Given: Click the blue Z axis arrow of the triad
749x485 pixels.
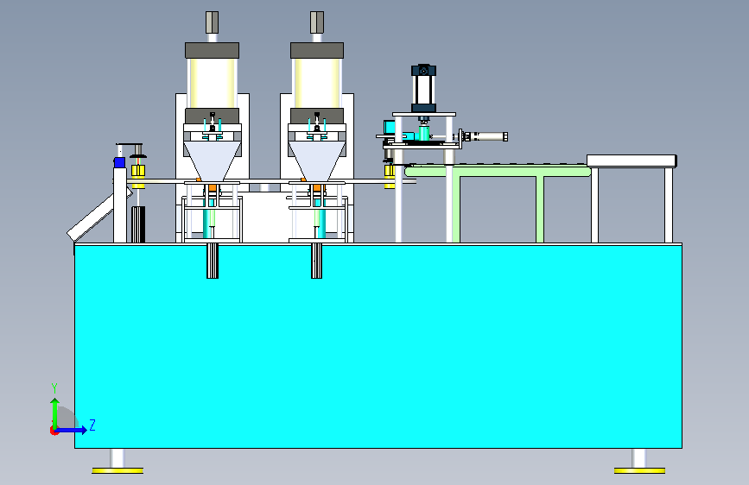Looking at the screenshot, I should (71, 430).
